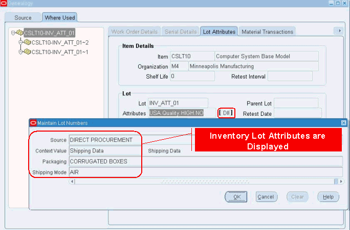Click the Context Value field Shipping Data
Viewport: 350px width, 230px height.
click(x=105, y=150)
